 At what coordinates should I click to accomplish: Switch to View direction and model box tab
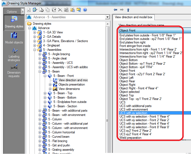(133, 17)
